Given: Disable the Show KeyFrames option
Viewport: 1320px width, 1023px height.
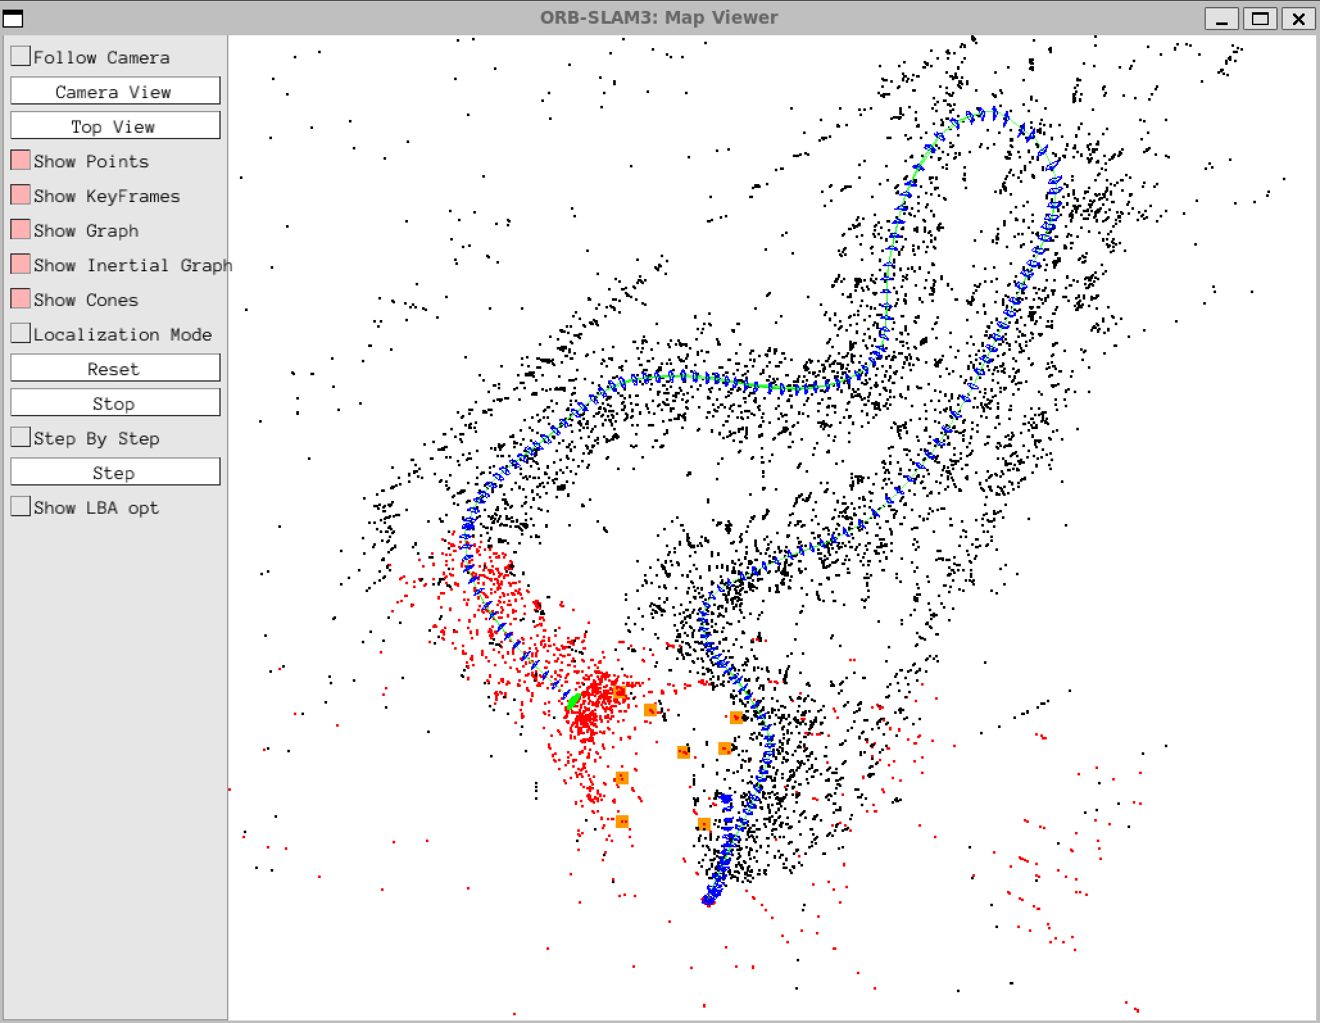Looking at the screenshot, I should (21, 195).
